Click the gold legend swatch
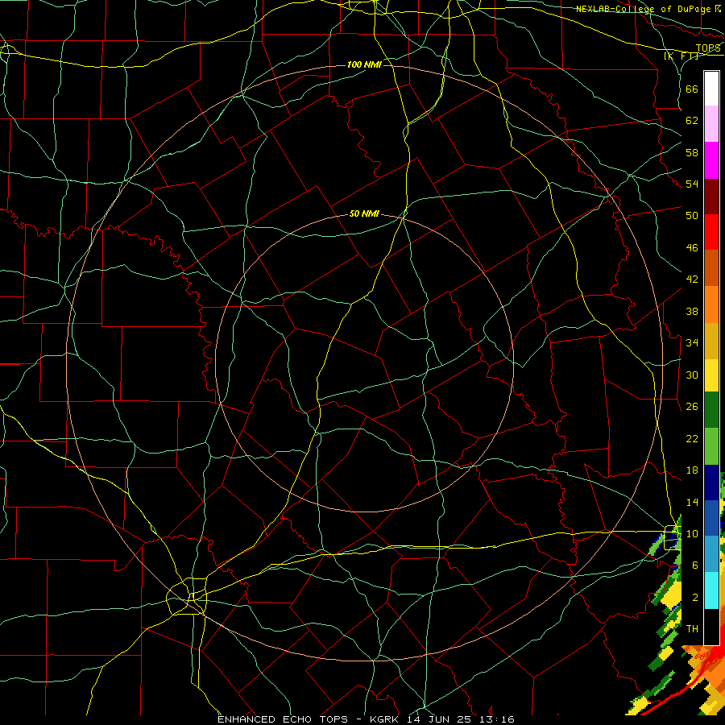This screenshot has width=725, height=725. point(711,341)
